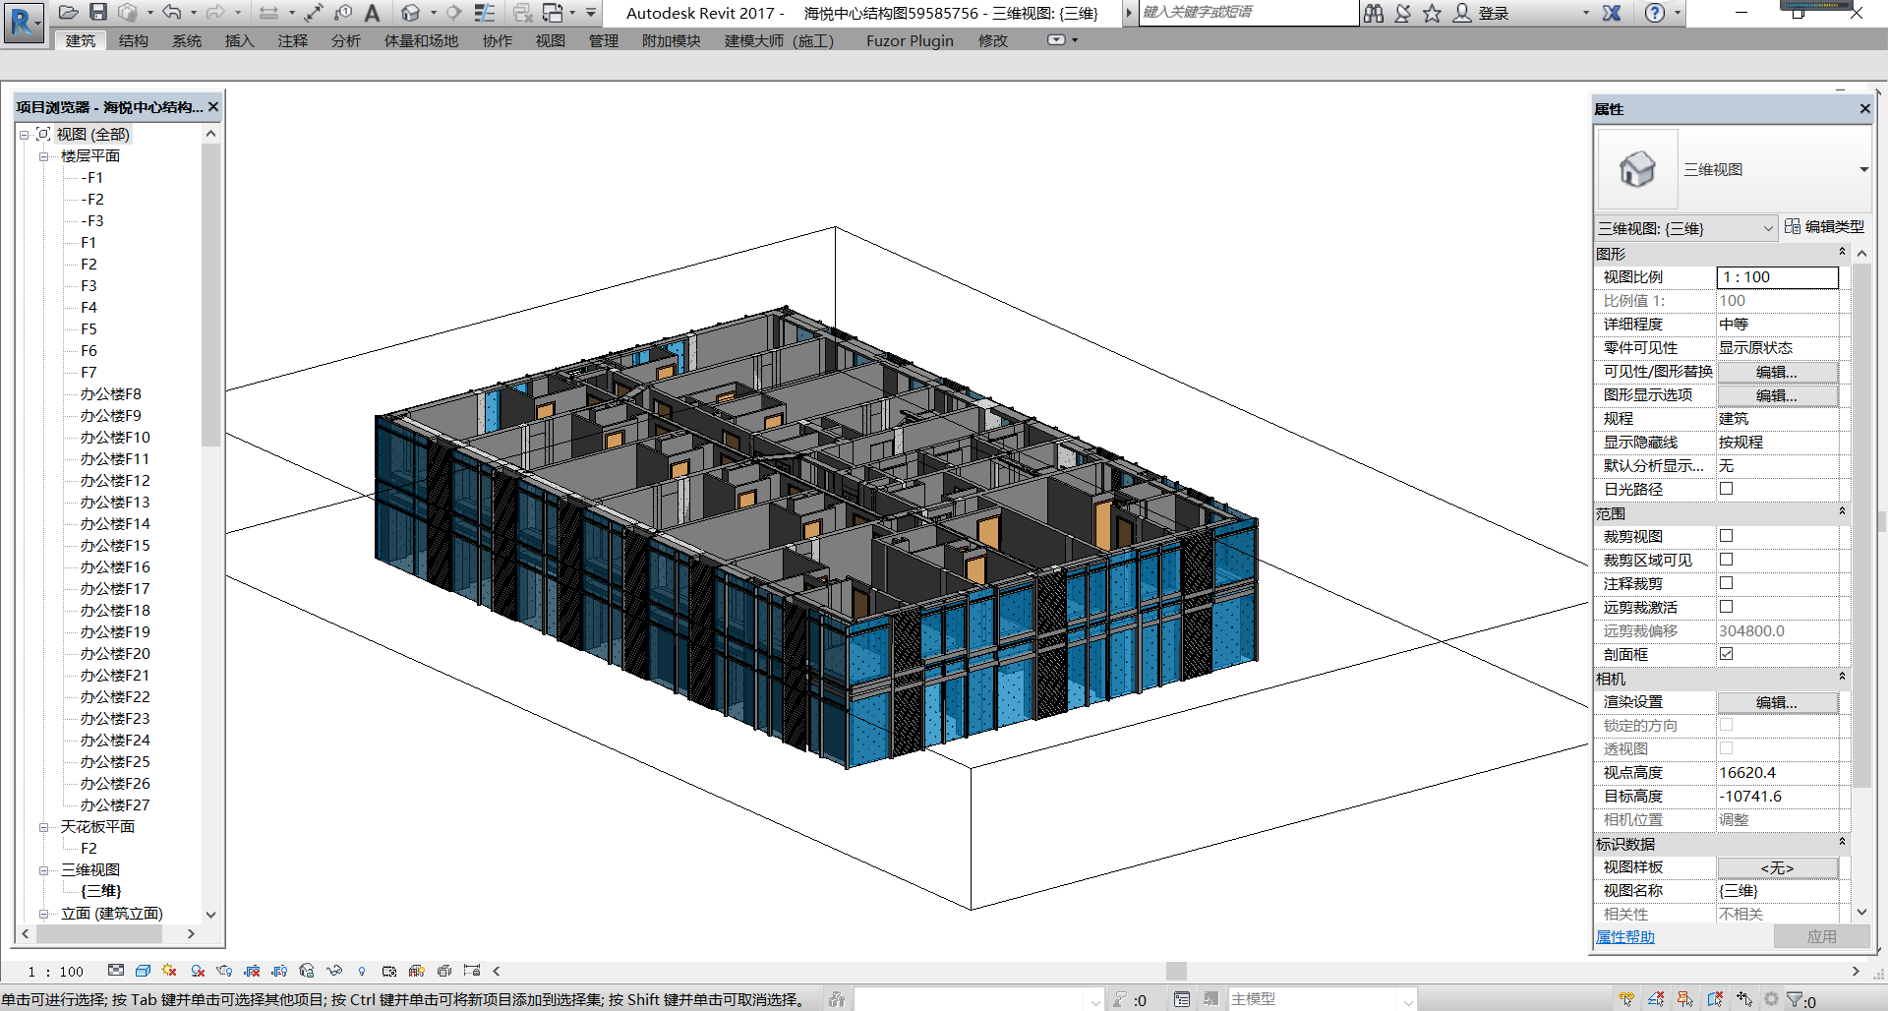This screenshot has width=1888, height=1011.
Task: Click 编辑 button for 图形显示选项
Action: [1777, 395]
